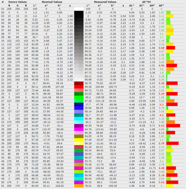This screenshot has width=186, height=189.
Task: Click the Nominal Values column header
Action: click(52, 2)
